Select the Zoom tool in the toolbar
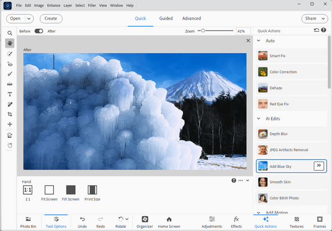 10,33
